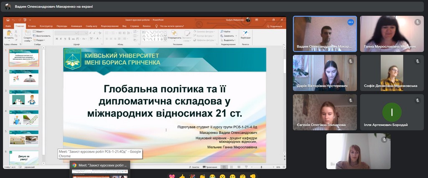Expand the Выделить select dropdown
Image resolution: width=428 pixels, height=178 pixels.
[229, 40]
